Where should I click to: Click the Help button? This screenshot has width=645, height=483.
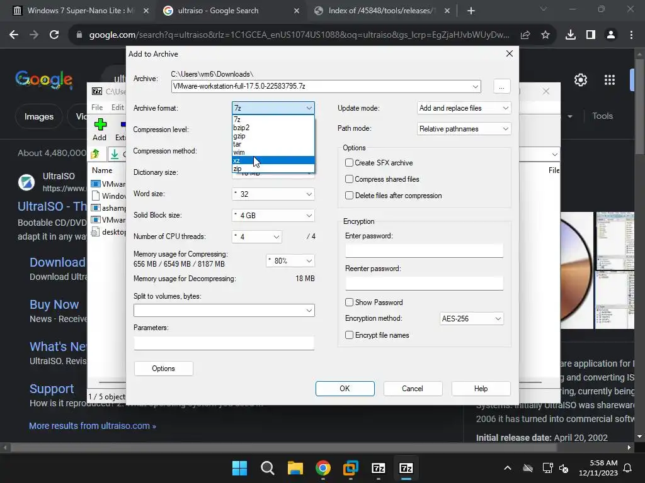[481, 389]
